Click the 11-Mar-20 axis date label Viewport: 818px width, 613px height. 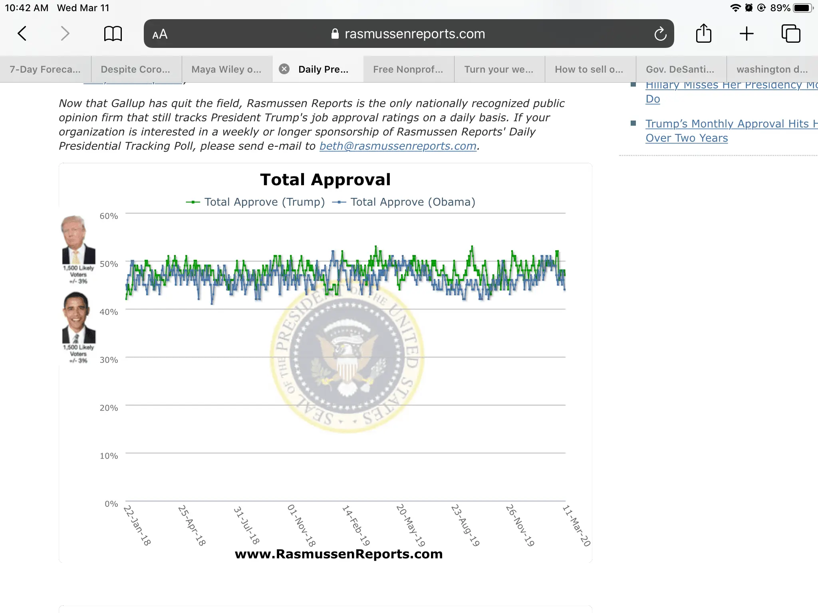[x=576, y=526]
